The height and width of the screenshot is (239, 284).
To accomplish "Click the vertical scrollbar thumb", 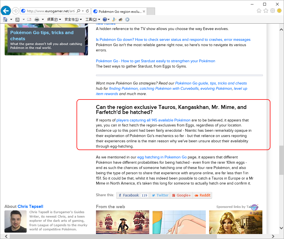I will (x=281, y=160).
